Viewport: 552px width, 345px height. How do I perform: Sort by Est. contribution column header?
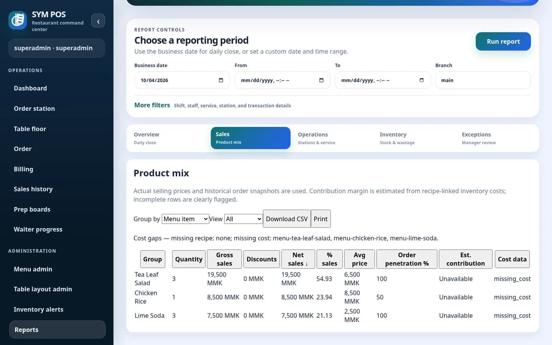tap(466, 259)
